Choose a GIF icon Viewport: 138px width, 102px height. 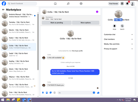click(x=54, y=93)
